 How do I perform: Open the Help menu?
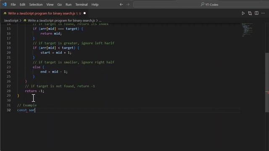[95, 5]
